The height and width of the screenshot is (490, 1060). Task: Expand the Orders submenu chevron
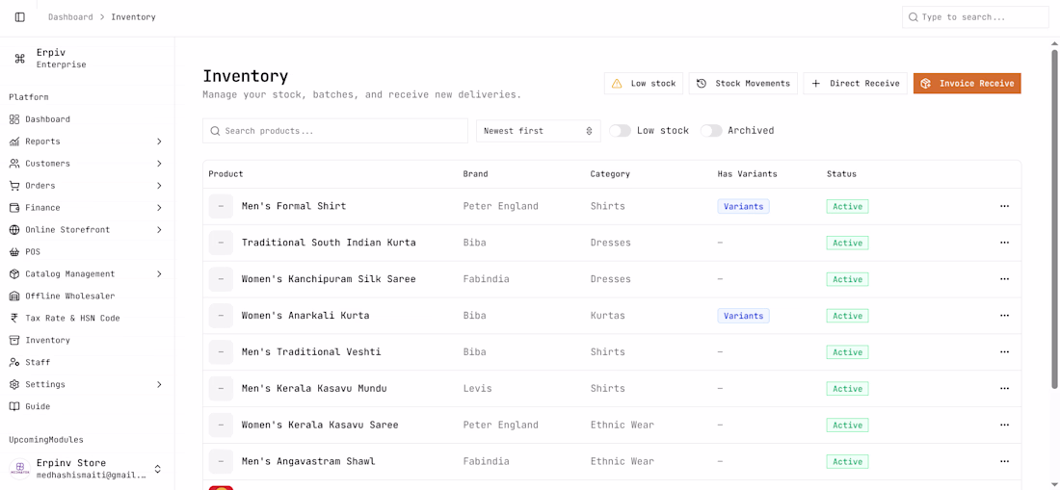[x=160, y=186]
